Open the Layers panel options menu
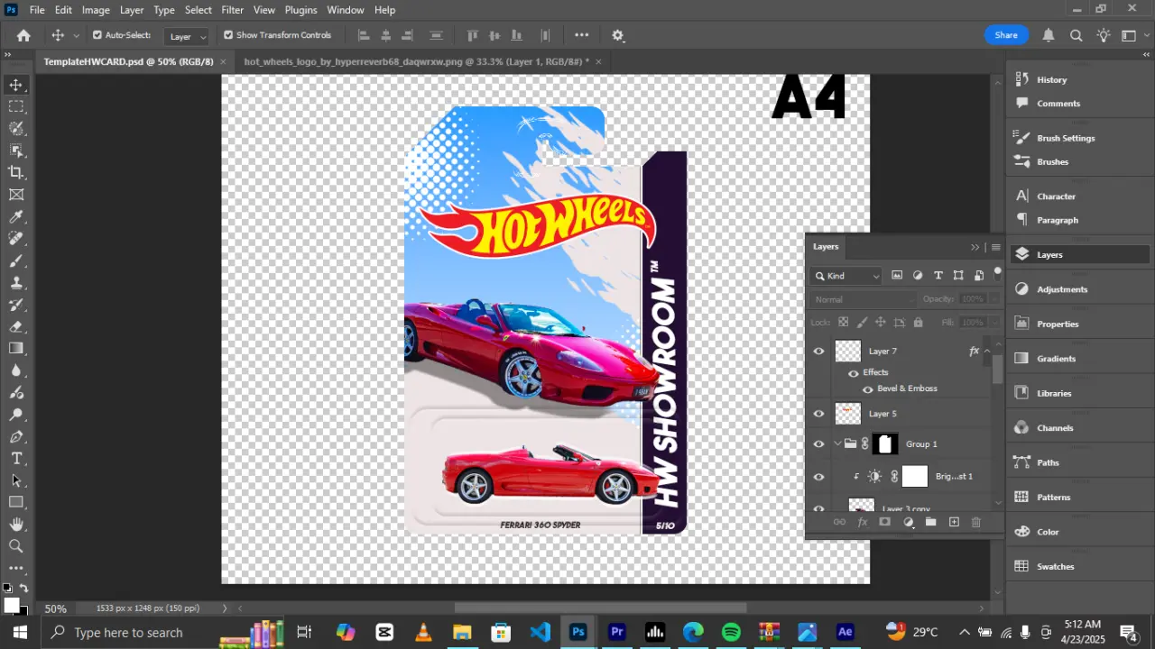This screenshot has height=649, width=1155. coord(996,247)
